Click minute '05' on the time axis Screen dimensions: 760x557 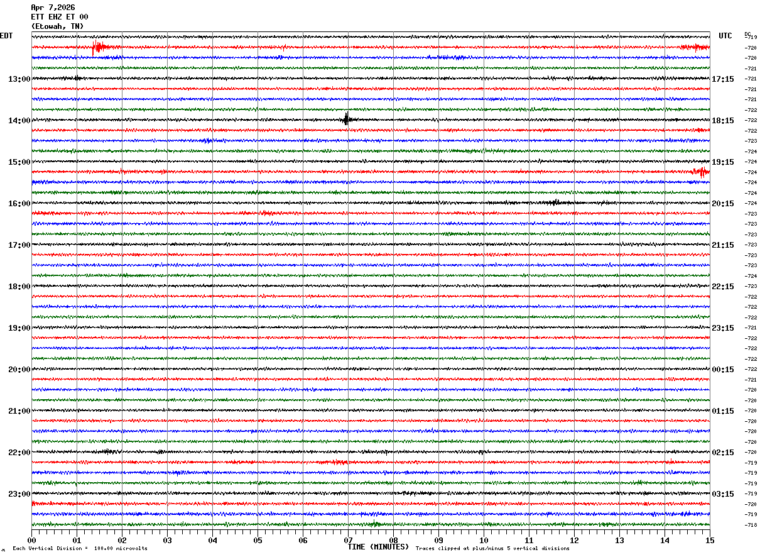(258, 540)
